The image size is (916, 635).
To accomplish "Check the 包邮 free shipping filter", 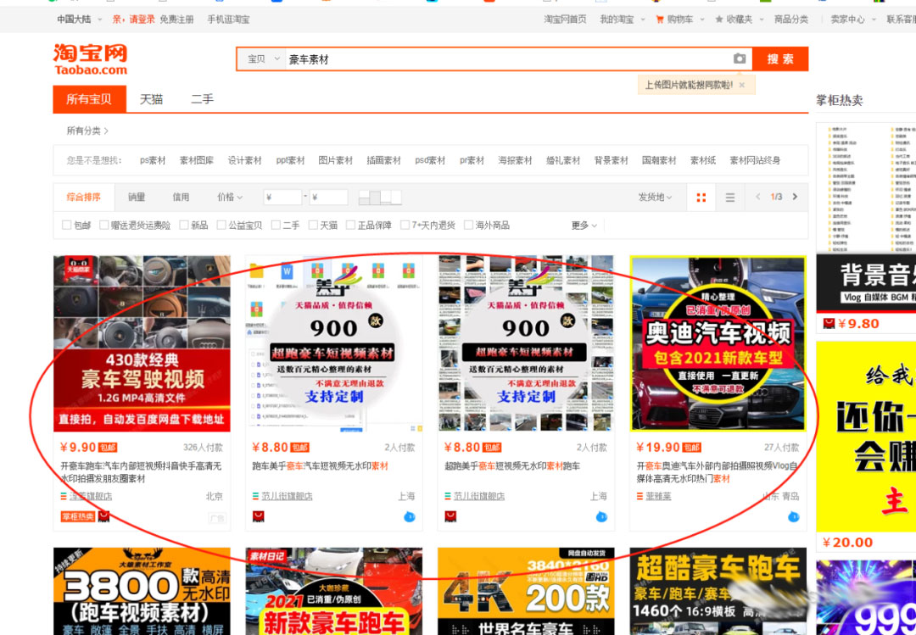I will 67,226.
